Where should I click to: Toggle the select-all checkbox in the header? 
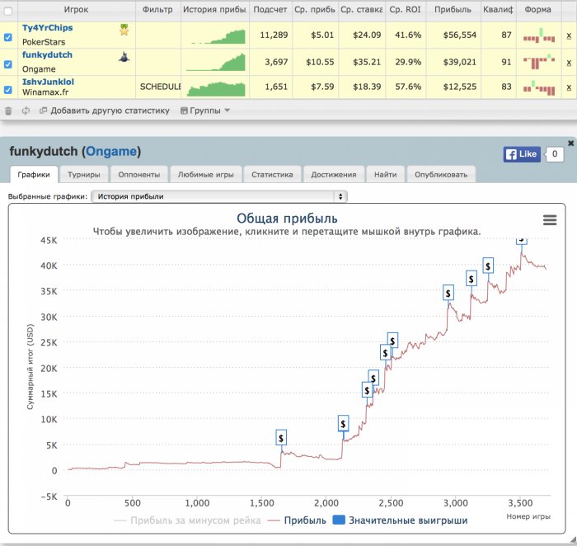point(7,11)
